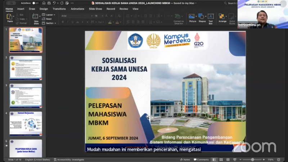Open the Record tab
Viewport: 288px width, 162px height.
pos(111,9)
